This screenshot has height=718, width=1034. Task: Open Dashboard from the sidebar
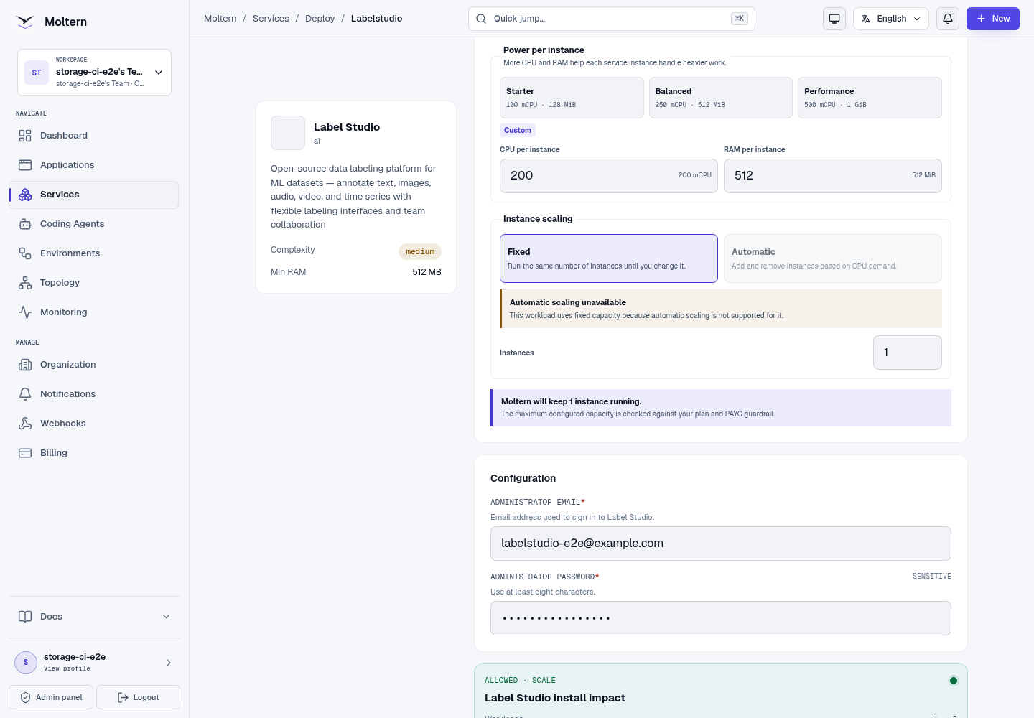click(x=93, y=136)
